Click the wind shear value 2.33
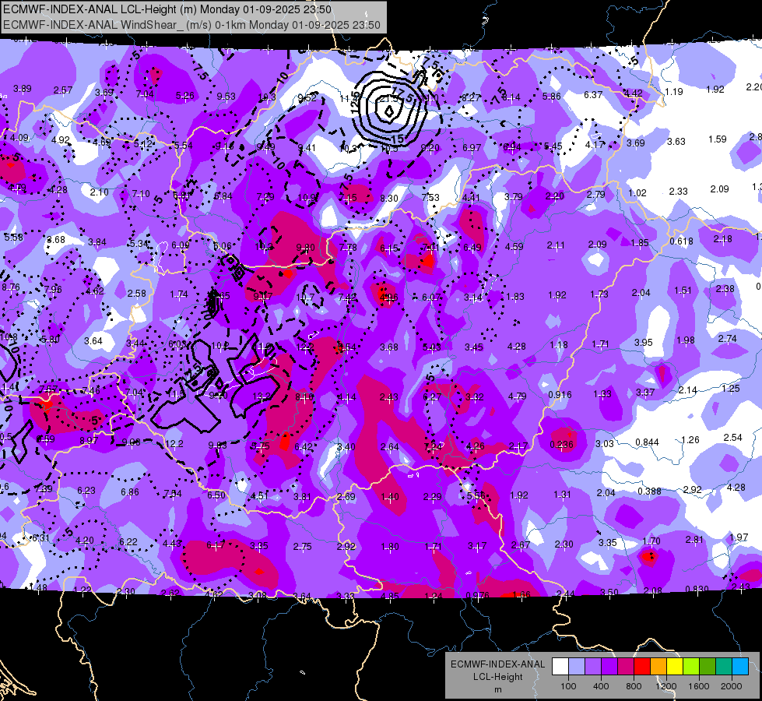The width and height of the screenshot is (762, 701). click(678, 191)
